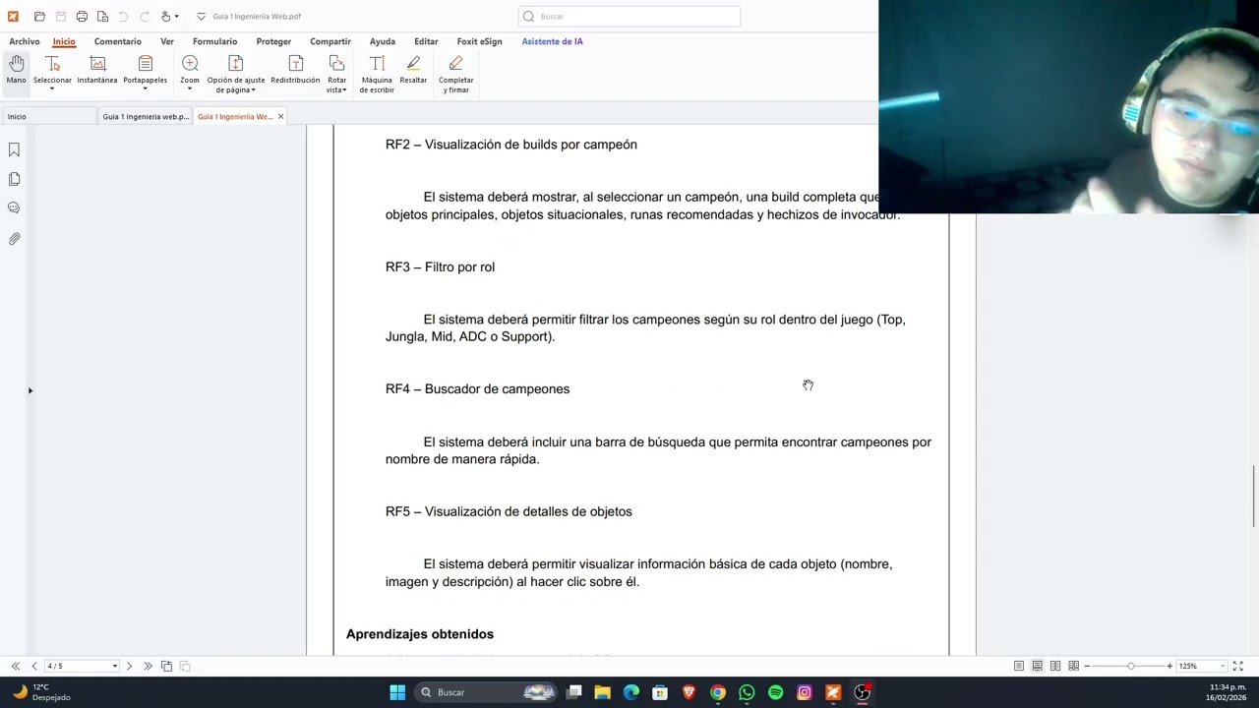Go to the previous page
Screen dimensions: 1259x708
(33, 666)
